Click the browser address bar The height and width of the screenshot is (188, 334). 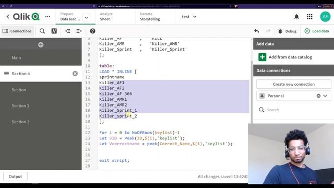tap(164, 6)
